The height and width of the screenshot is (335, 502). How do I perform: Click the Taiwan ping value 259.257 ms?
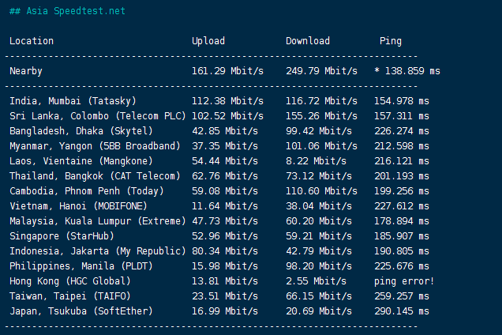tap(402, 296)
